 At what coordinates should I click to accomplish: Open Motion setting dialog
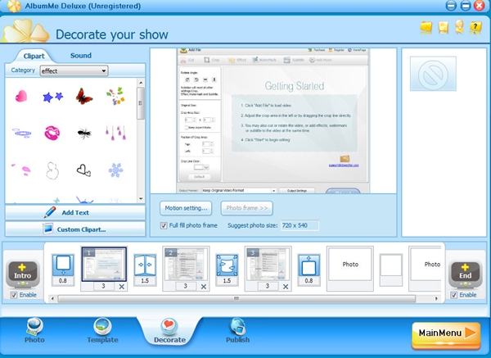(186, 208)
